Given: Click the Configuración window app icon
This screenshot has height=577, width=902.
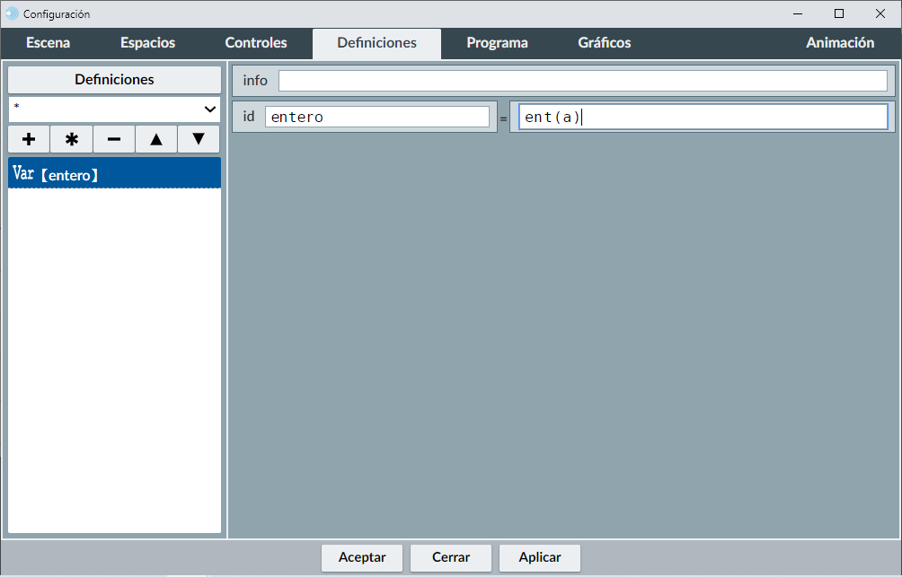Looking at the screenshot, I should pyautogui.click(x=12, y=13).
